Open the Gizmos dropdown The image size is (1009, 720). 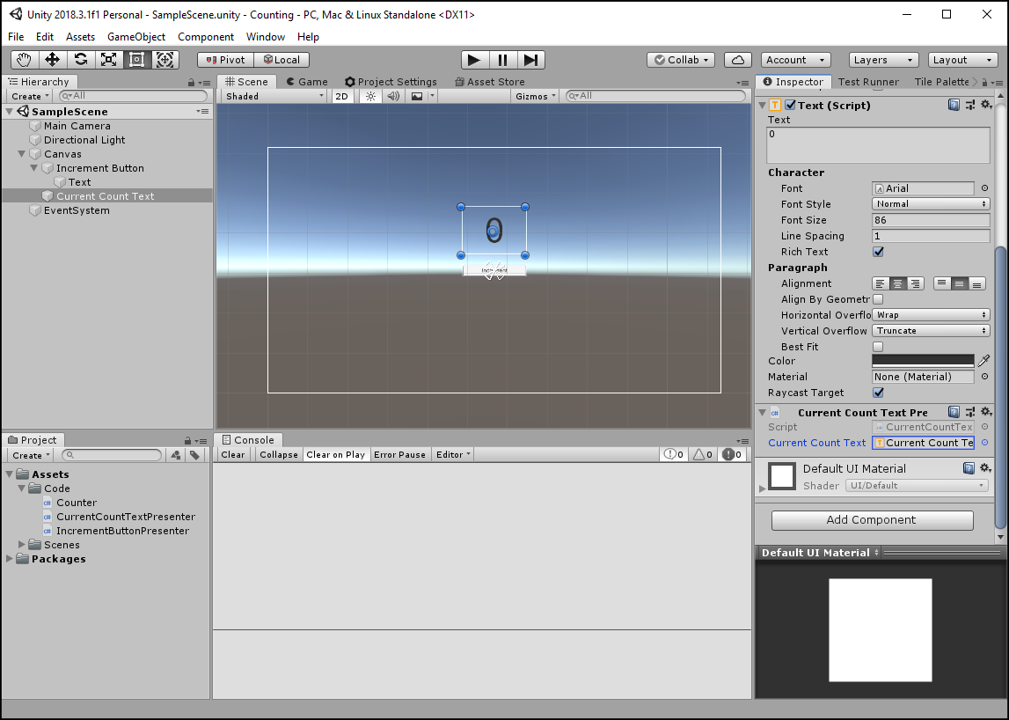(x=536, y=96)
